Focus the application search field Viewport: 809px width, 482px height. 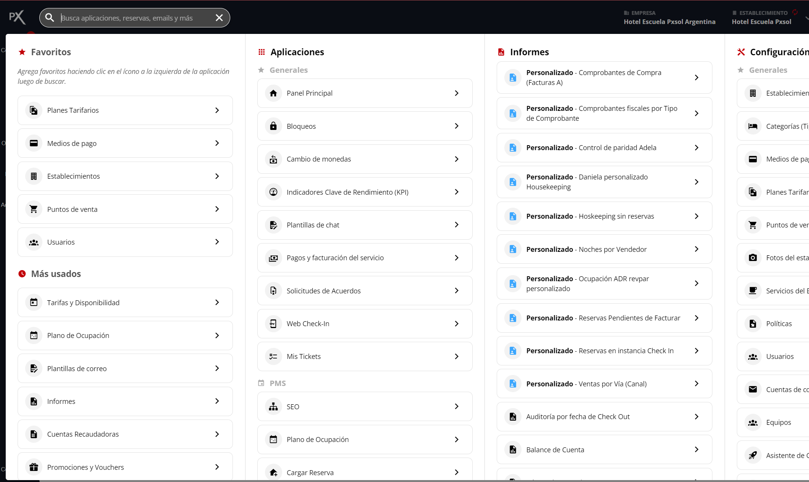click(134, 18)
